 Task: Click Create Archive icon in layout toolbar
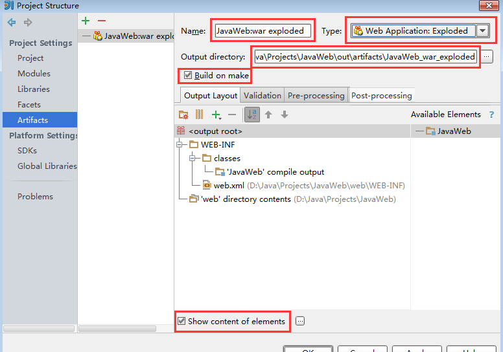pos(200,115)
